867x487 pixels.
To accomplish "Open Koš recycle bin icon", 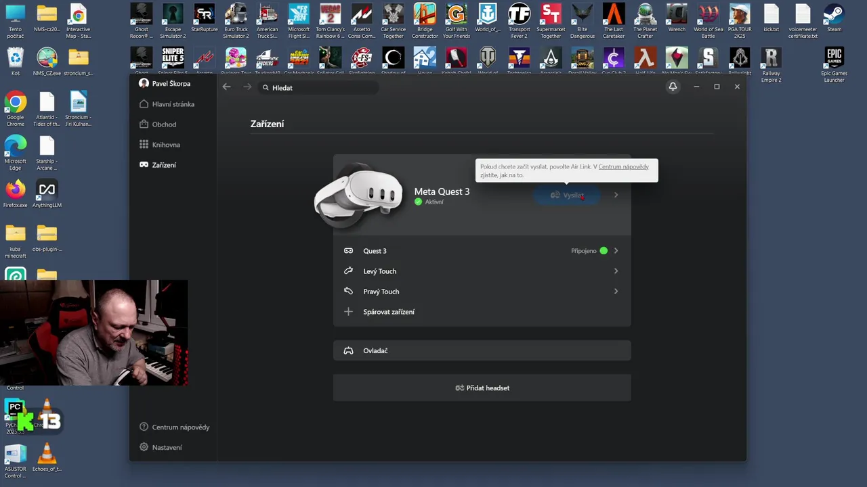I will click(x=15, y=62).
